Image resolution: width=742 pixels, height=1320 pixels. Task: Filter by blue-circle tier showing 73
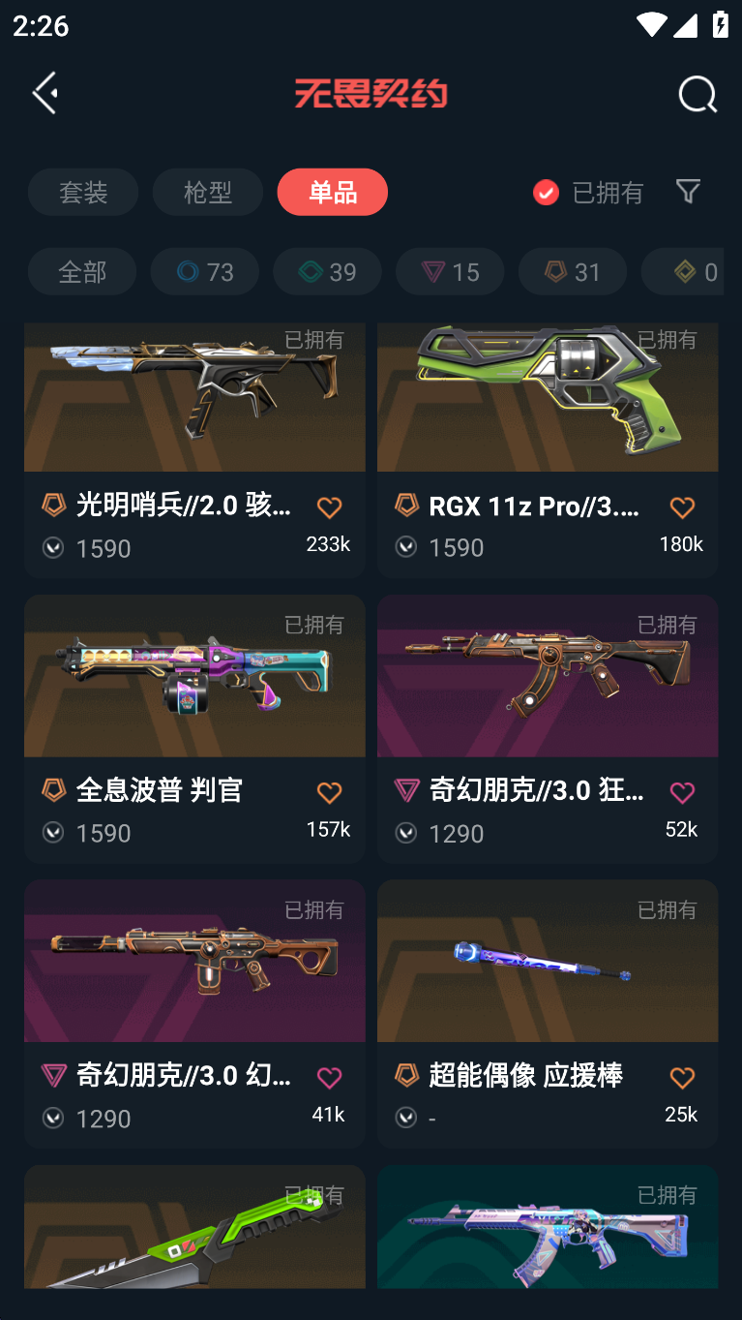pyautogui.click(x=205, y=271)
